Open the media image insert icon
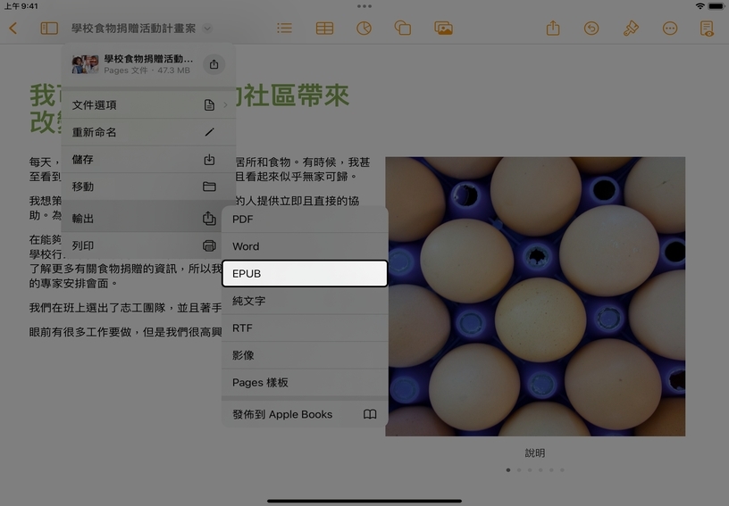Image resolution: width=729 pixels, height=506 pixels. point(443,29)
